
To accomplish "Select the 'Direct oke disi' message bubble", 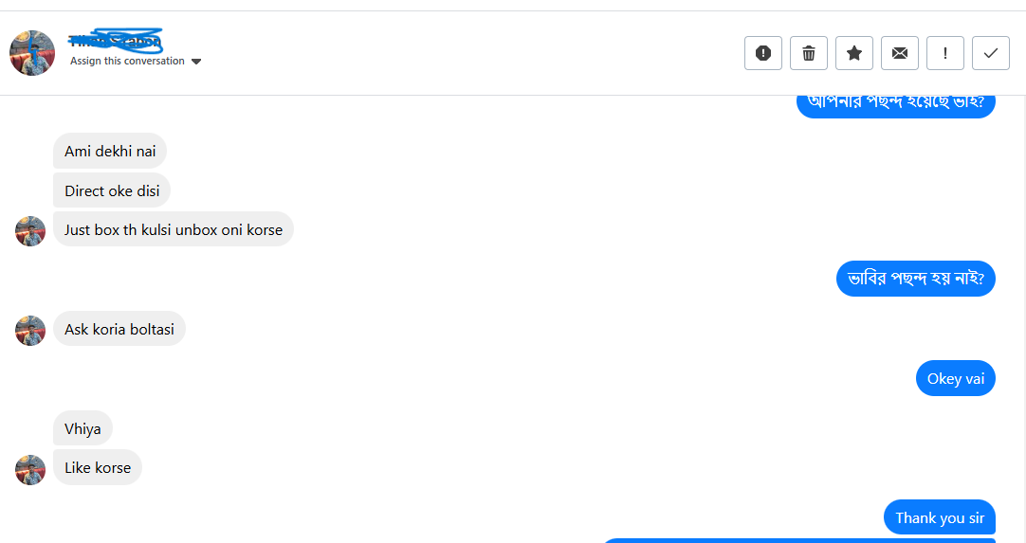I will tap(112, 190).
